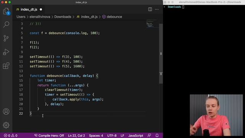Click 'function debounce(callback, delay)' line
This screenshot has height=138, width=245.
(x=64, y=76)
